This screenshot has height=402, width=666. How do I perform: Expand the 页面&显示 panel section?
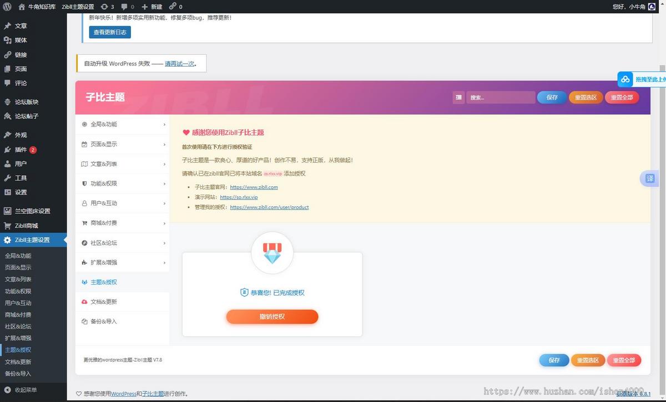pos(122,144)
